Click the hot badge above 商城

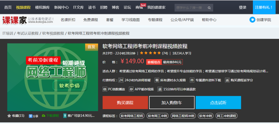(x=143, y=5)
